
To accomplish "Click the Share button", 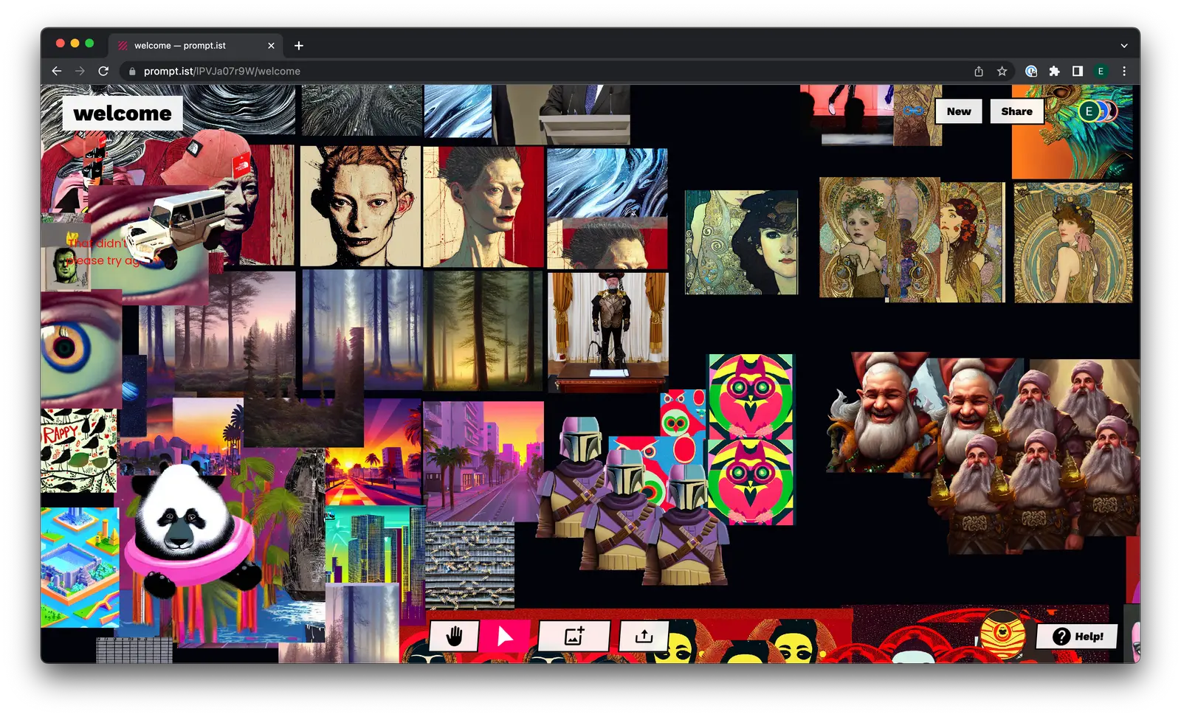I will click(x=1016, y=111).
